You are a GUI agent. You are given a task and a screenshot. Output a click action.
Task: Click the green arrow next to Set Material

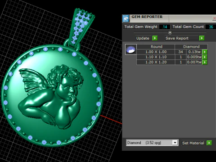pyautogui.click(x=209, y=143)
